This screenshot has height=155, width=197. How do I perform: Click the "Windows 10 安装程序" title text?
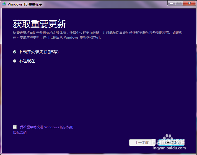[25, 4]
